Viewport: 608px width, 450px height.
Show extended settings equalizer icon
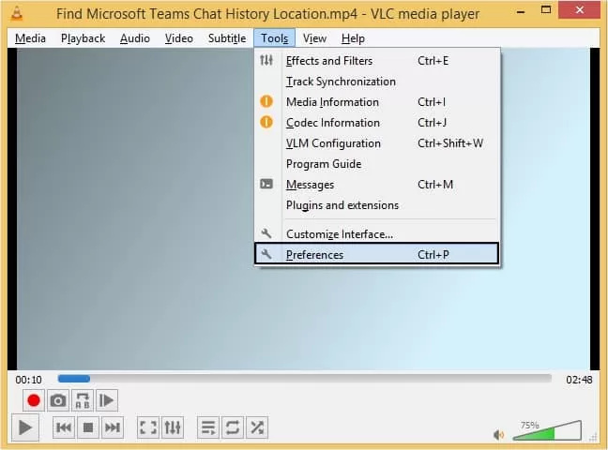(173, 427)
